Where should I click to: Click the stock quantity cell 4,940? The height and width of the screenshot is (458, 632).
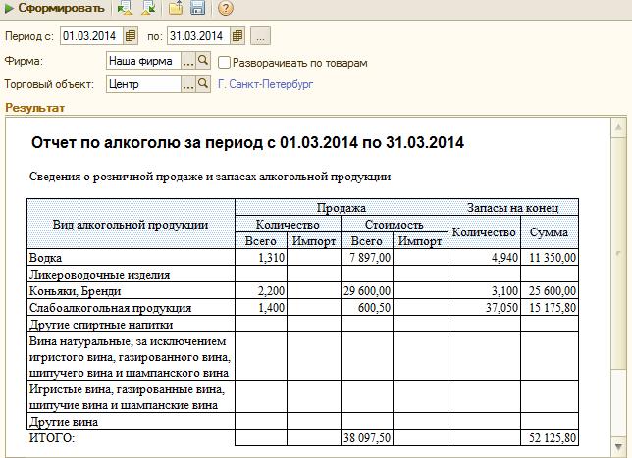click(485, 258)
